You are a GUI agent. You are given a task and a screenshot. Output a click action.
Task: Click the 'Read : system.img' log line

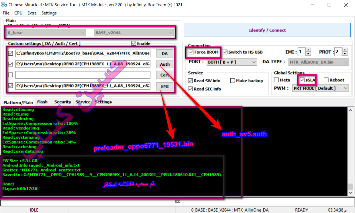click(21, 137)
